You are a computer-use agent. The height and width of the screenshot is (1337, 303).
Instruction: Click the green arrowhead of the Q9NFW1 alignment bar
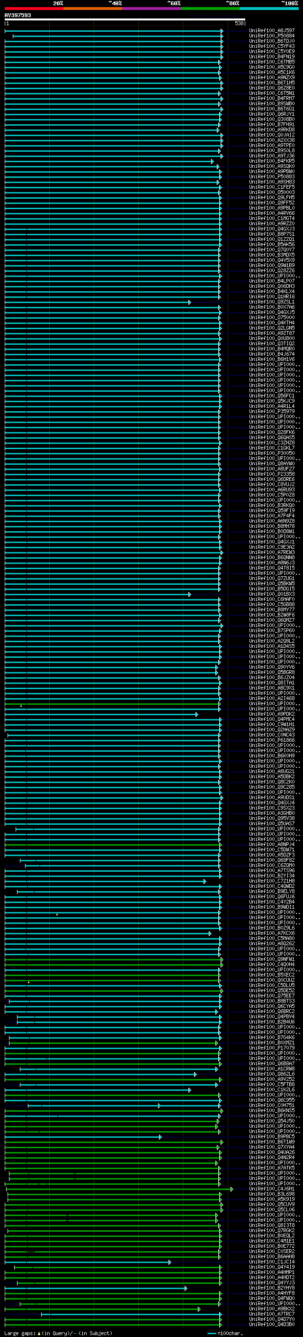[x=222, y=959]
